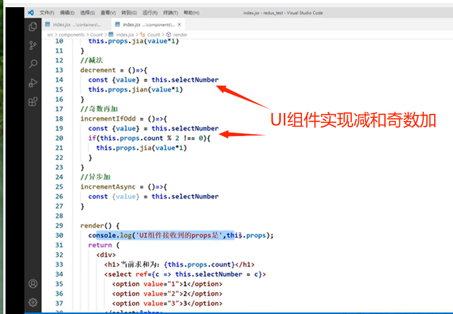Click the src breadcrumb
This screenshot has width=453, height=314.
click(x=50, y=35)
